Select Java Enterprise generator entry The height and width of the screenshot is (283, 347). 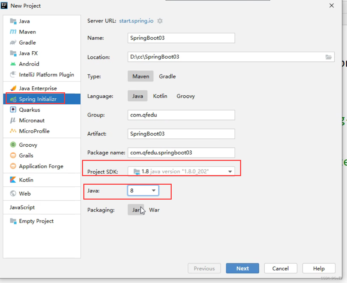[42, 88]
